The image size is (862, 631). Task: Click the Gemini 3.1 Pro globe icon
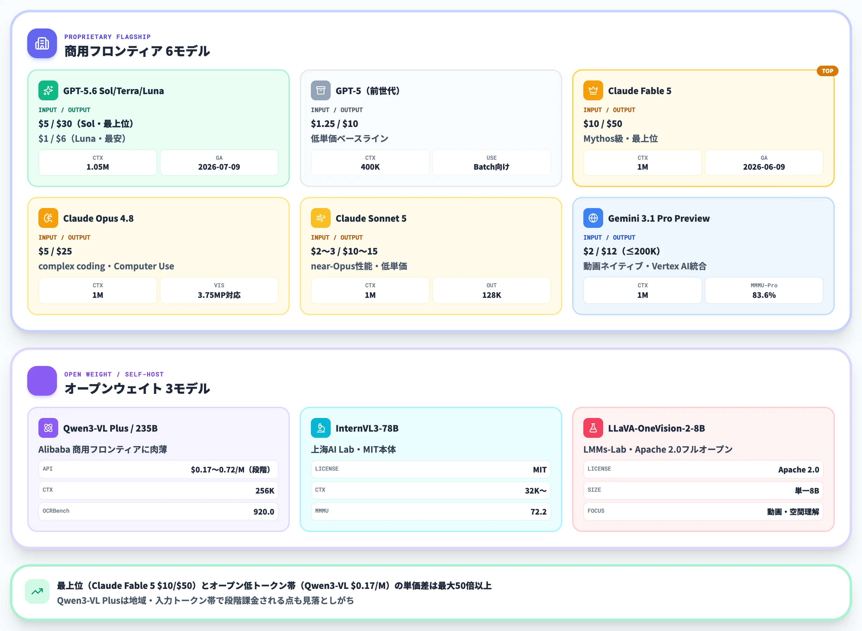(x=593, y=218)
